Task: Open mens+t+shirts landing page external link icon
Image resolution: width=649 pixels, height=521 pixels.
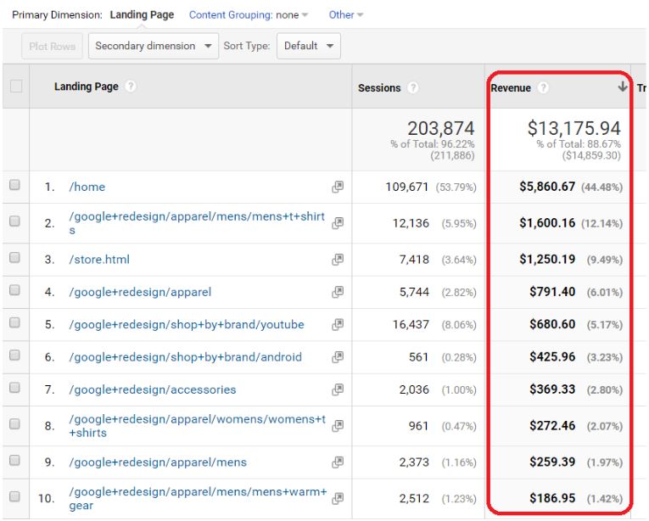Action: coord(338,223)
